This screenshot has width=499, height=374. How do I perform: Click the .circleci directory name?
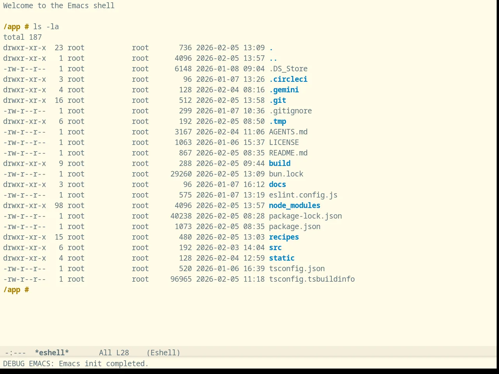[x=288, y=79]
